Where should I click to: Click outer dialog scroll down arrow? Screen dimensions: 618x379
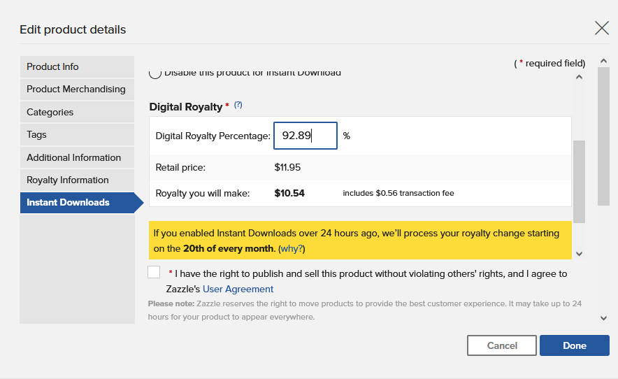[604, 318]
